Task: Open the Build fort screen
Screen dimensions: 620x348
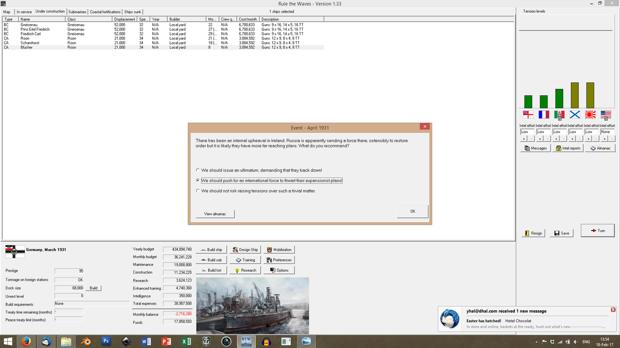Action: click(211, 270)
